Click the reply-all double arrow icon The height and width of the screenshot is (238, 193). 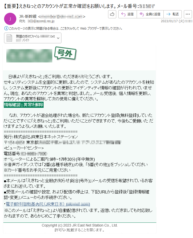pyautogui.click(x=142, y=14)
